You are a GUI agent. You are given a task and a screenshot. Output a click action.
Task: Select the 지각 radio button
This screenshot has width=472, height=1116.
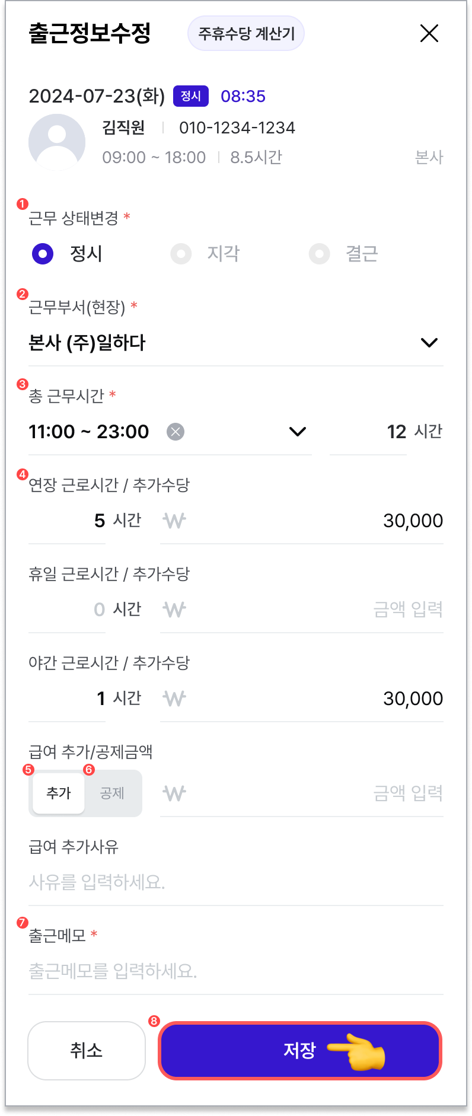click(181, 254)
